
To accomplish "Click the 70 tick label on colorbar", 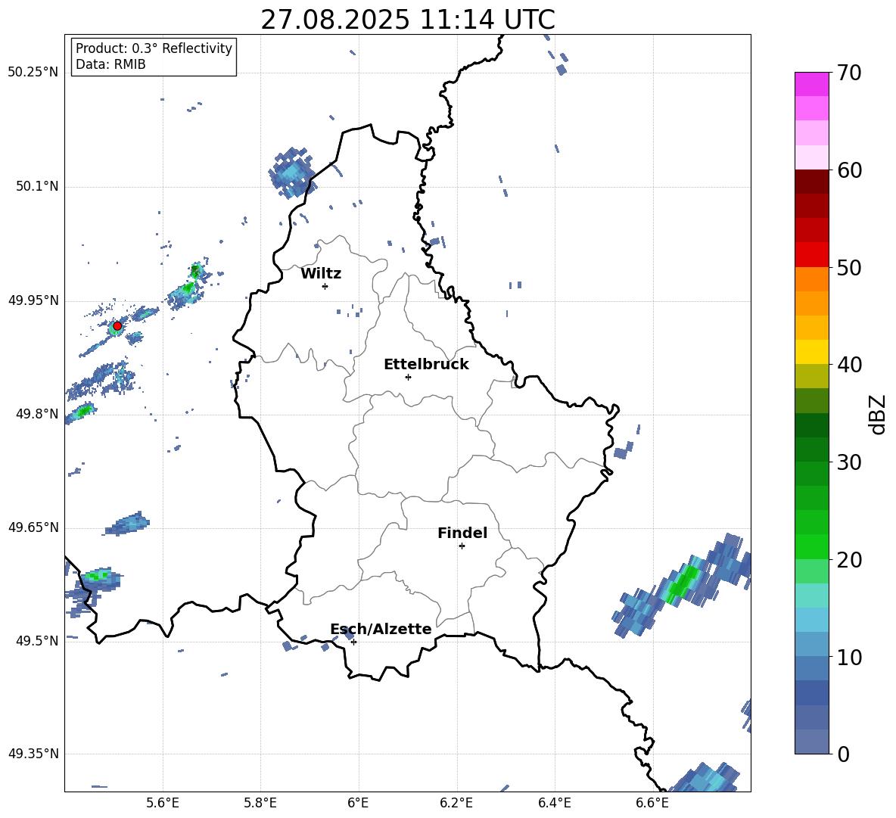I will (848, 73).
